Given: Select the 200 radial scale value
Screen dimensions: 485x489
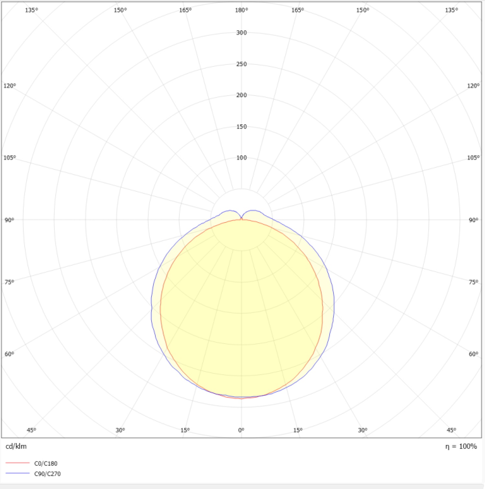Looking at the screenshot, I should pos(242,95).
